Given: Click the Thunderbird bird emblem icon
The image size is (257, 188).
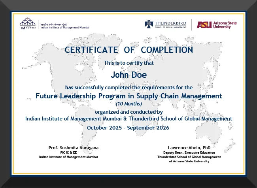Looking at the screenshot, I should pyautogui.click(x=149, y=24).
